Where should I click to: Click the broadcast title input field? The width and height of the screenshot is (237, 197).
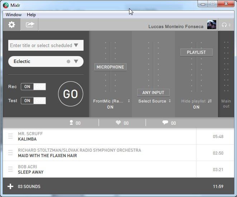click(46, 45)
